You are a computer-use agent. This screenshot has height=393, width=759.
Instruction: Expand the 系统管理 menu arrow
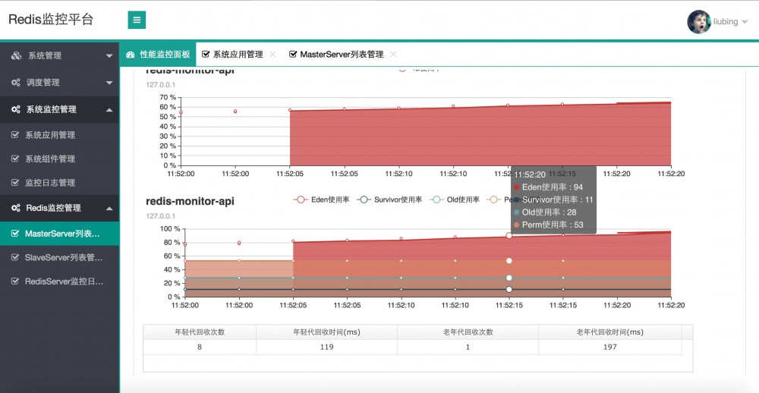pyautogui.click(x=109, y=56)
